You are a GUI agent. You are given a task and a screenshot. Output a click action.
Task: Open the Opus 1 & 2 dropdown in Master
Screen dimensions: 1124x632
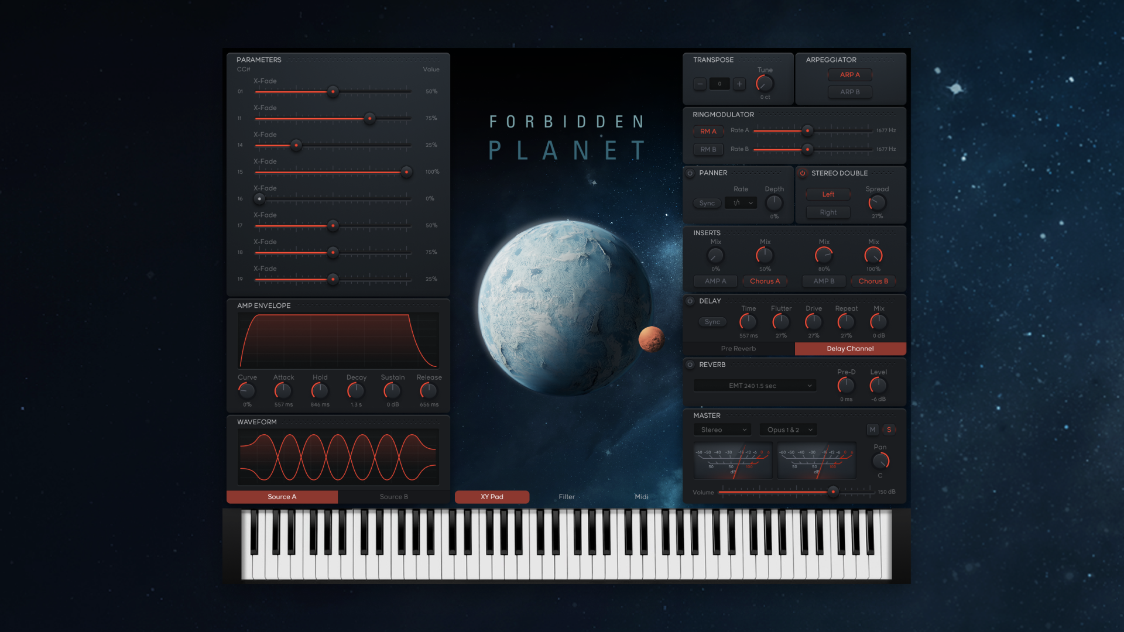(787, 429)
